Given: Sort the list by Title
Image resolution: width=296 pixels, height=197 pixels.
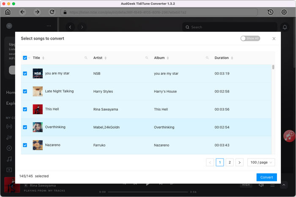Looking at the screenshot, I should [43, 58].
